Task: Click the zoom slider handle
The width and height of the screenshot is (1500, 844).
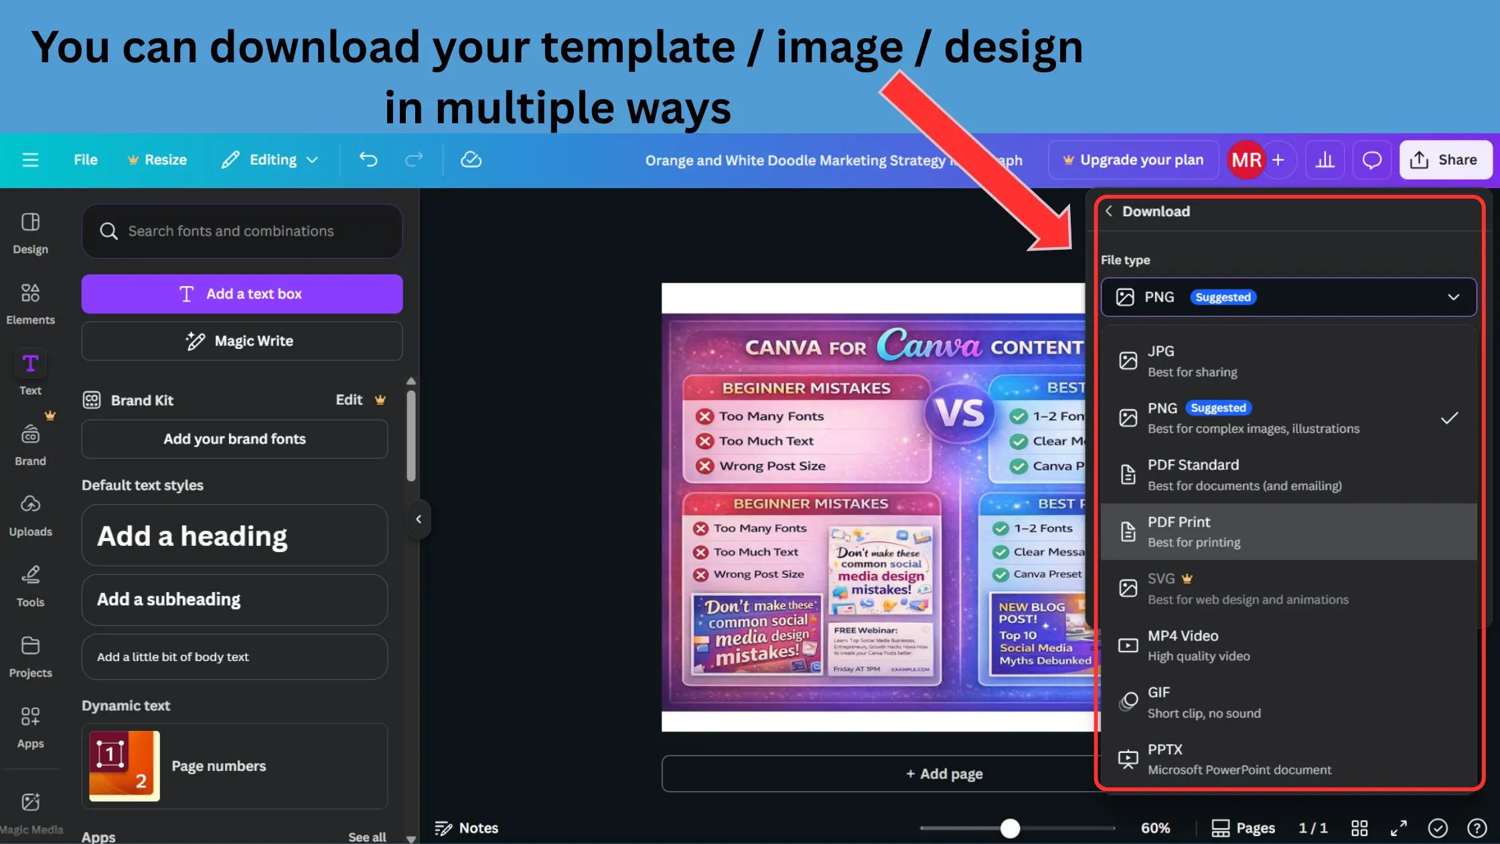Action: [1010, 829]
